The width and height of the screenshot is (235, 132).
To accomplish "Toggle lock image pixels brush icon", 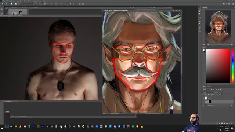I will coord(208,95).
